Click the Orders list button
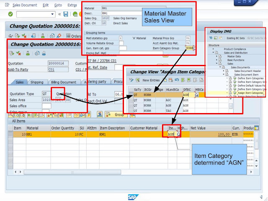This screenshot has width=268, height=201. click(x=74, y=36)
